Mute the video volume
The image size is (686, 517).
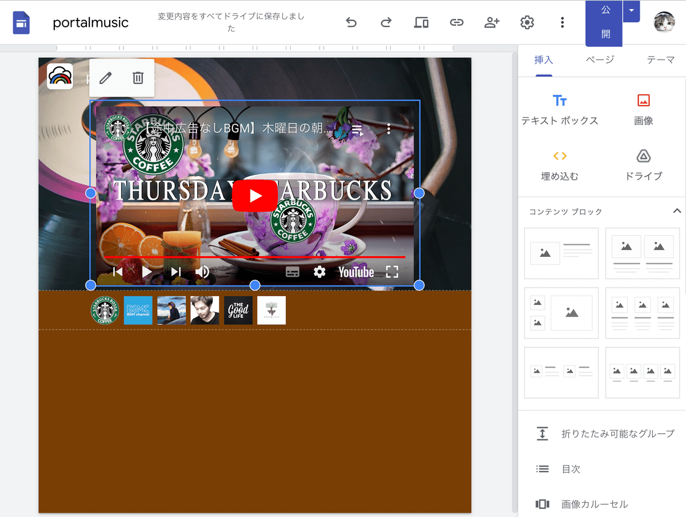pos(202,272)
